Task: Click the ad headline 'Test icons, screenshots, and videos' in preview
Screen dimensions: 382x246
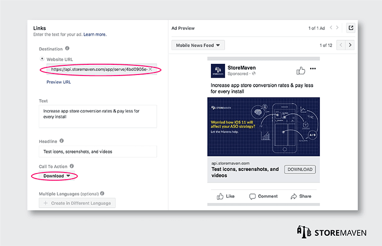Action: click(245, 173)
